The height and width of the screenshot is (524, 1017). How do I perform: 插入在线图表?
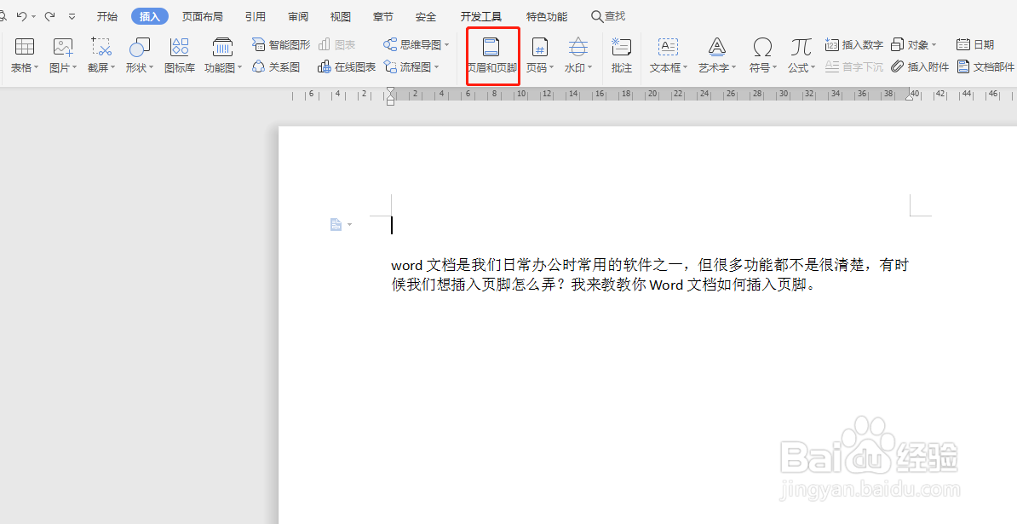tap(347, 66)
